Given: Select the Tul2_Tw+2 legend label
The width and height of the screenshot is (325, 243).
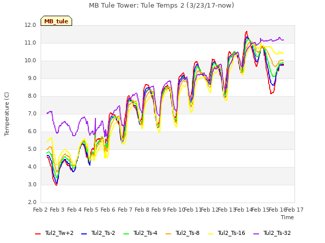Looking at the screenshot, I should click(x=59, y=233).
